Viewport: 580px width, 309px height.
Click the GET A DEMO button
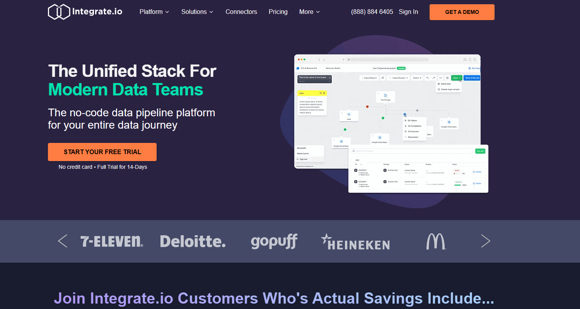[462, 12]
